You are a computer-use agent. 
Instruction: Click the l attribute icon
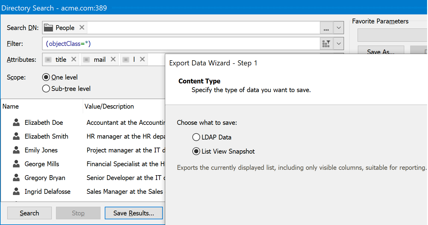(126, 60)
